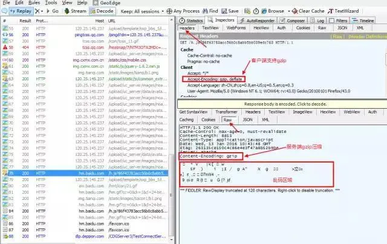The height and width of the screenshot is (244, 387).
Task: Select the WebView response tab
Action: coord(352,112)
